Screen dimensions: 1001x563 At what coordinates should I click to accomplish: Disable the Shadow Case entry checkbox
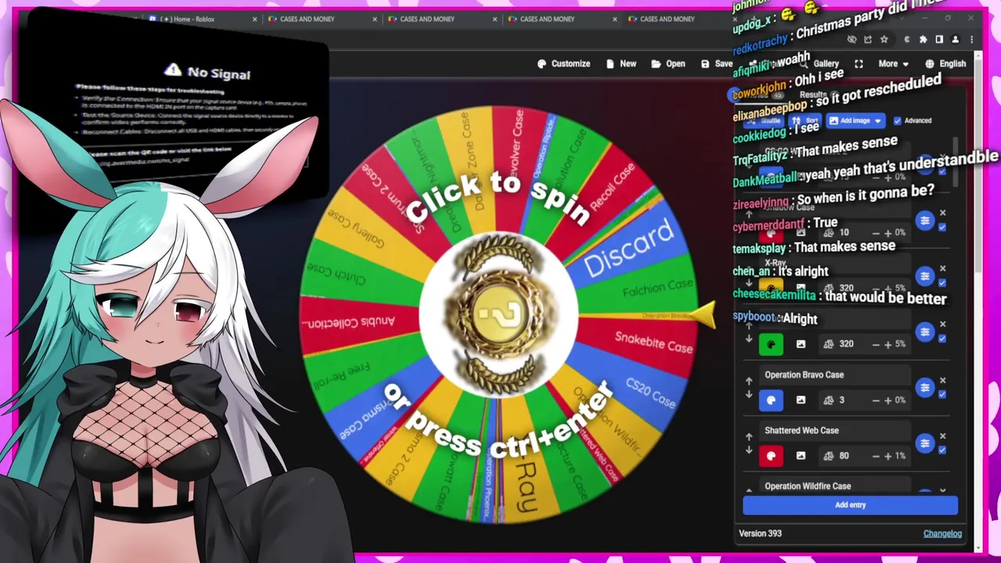(942, 228)
